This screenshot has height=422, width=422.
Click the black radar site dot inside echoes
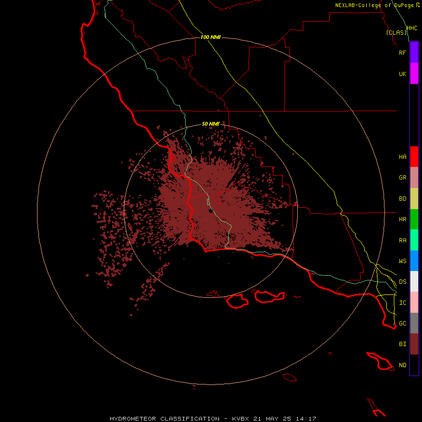pyautogui.click(x=211, y=211)
